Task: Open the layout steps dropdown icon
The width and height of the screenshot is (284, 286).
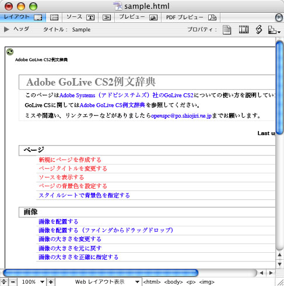Action: 274,30
